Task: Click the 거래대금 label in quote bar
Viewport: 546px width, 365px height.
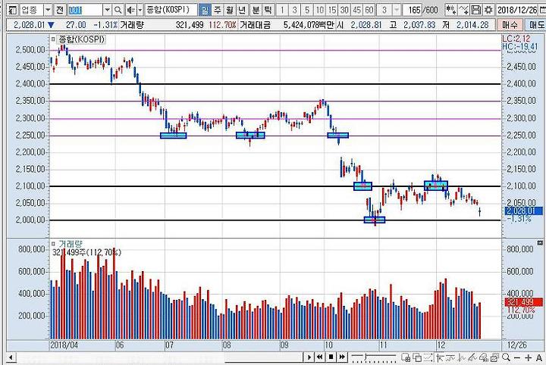Action: coord(256,25)
